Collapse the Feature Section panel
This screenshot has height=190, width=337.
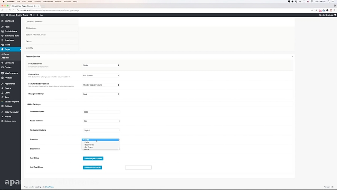pyautogui.click(x=292, y=57)
